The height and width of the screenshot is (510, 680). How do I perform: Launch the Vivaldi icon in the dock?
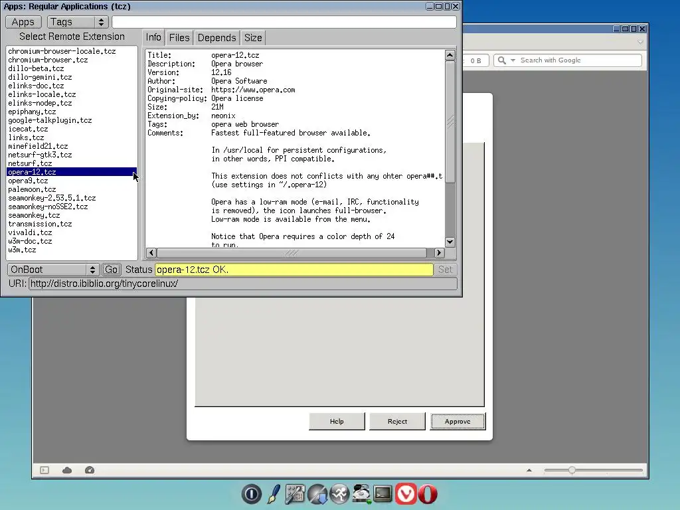406,494
